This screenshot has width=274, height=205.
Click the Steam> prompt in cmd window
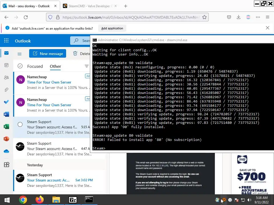point(99,148)
